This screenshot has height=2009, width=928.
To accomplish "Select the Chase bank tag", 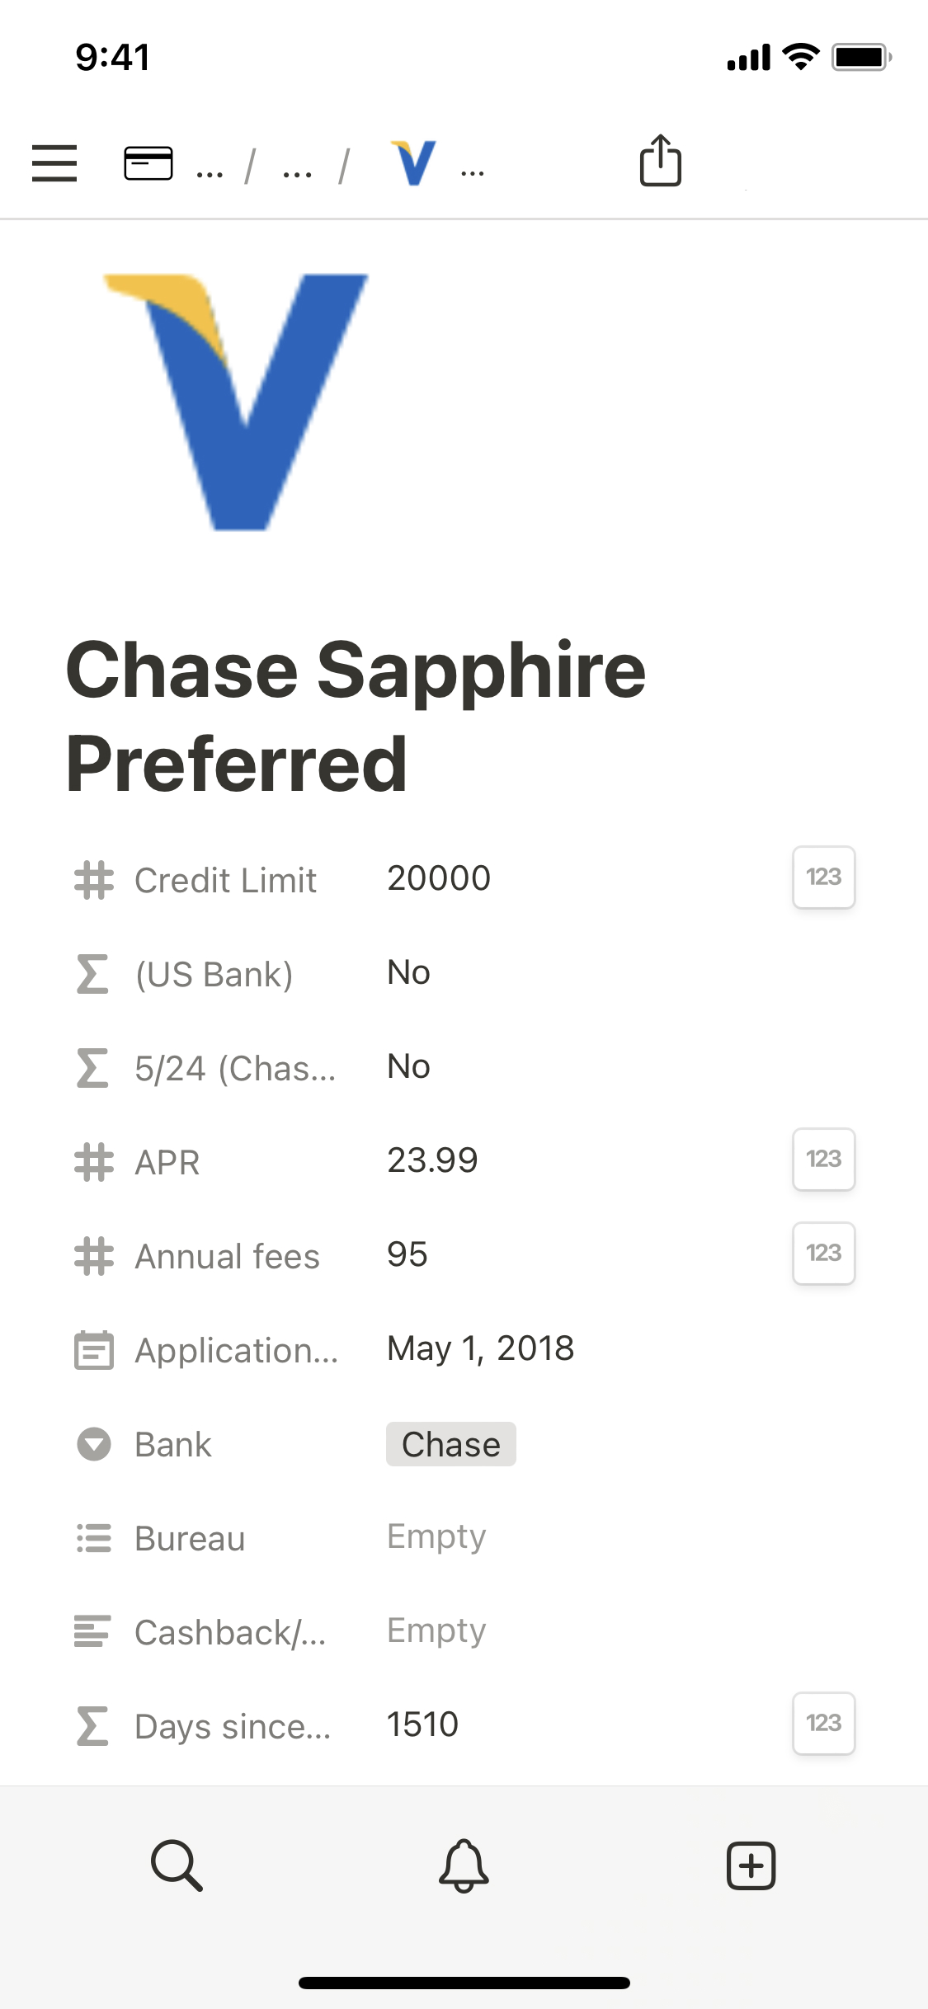I will [450, 1444].
